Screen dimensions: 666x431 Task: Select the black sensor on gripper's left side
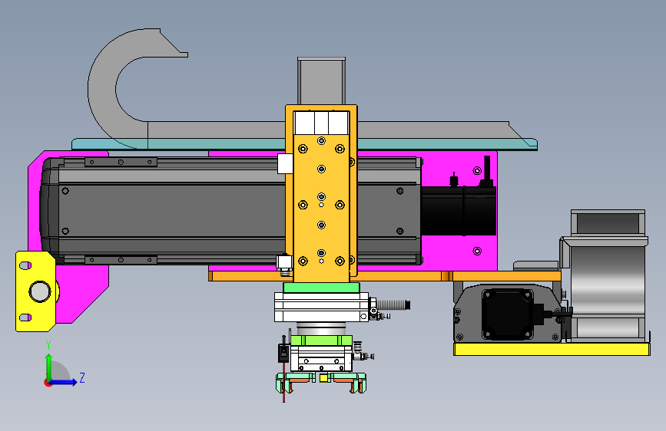point(283,353)
